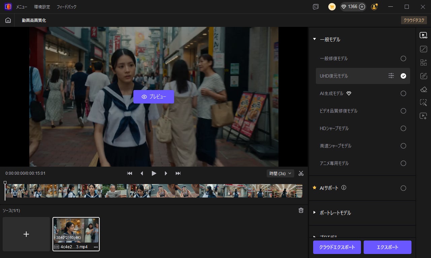Select the 4K mp4 source thumbnail
The image size is (431, 258).
76,230
